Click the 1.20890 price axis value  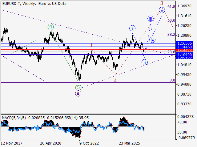pos(184,36)
